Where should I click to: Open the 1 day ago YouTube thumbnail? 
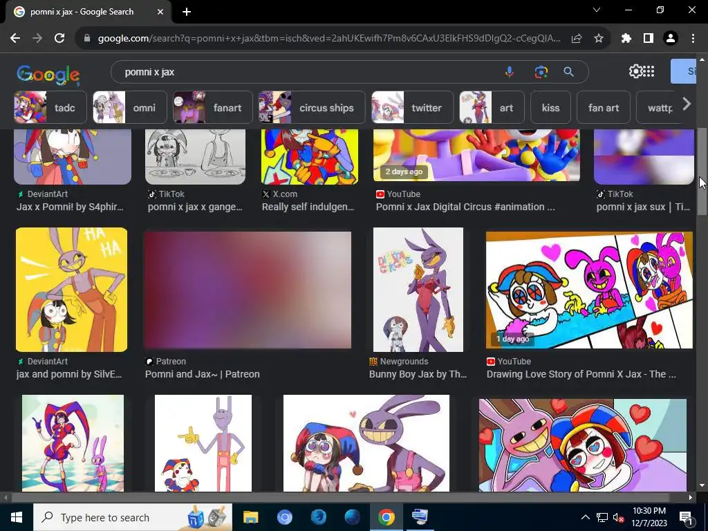pyautogui.click(x=589, y=290)
